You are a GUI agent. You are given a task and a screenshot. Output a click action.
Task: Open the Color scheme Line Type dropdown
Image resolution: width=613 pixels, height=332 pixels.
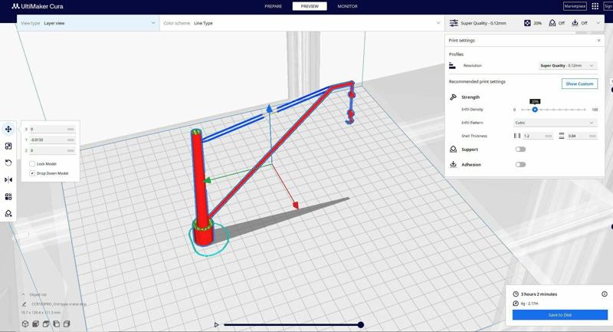tap(302, 23)
